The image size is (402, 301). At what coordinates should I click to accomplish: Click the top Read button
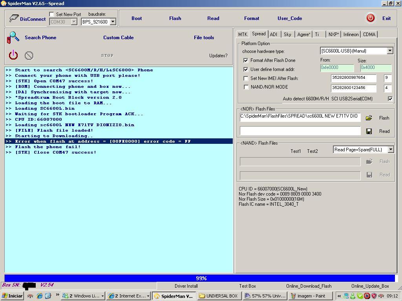213,18
